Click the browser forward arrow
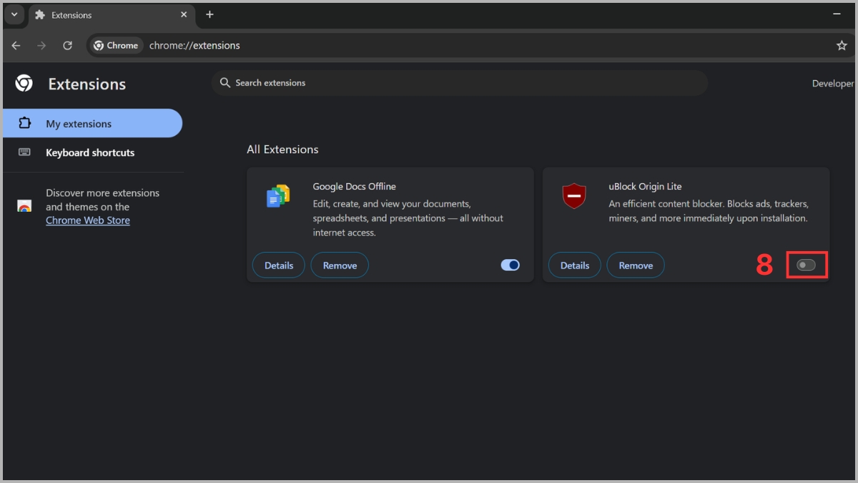Viewport: 858px width, 483px height. click(41, 45)
